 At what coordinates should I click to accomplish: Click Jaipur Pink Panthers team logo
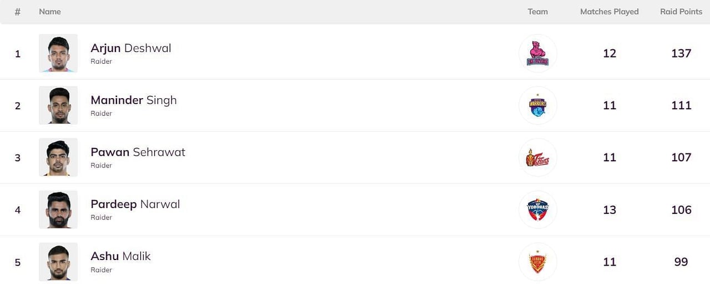pos(537,53)
